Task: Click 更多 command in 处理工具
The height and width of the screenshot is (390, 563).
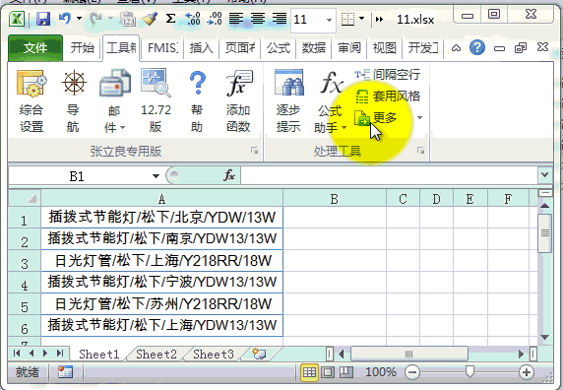Action: [376, 118]
